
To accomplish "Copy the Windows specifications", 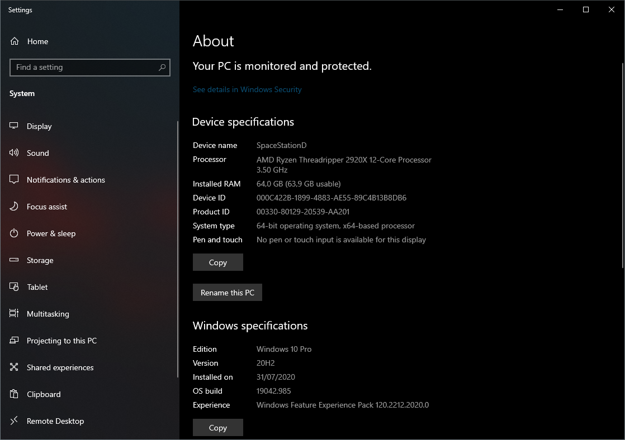I will (217, 428).
